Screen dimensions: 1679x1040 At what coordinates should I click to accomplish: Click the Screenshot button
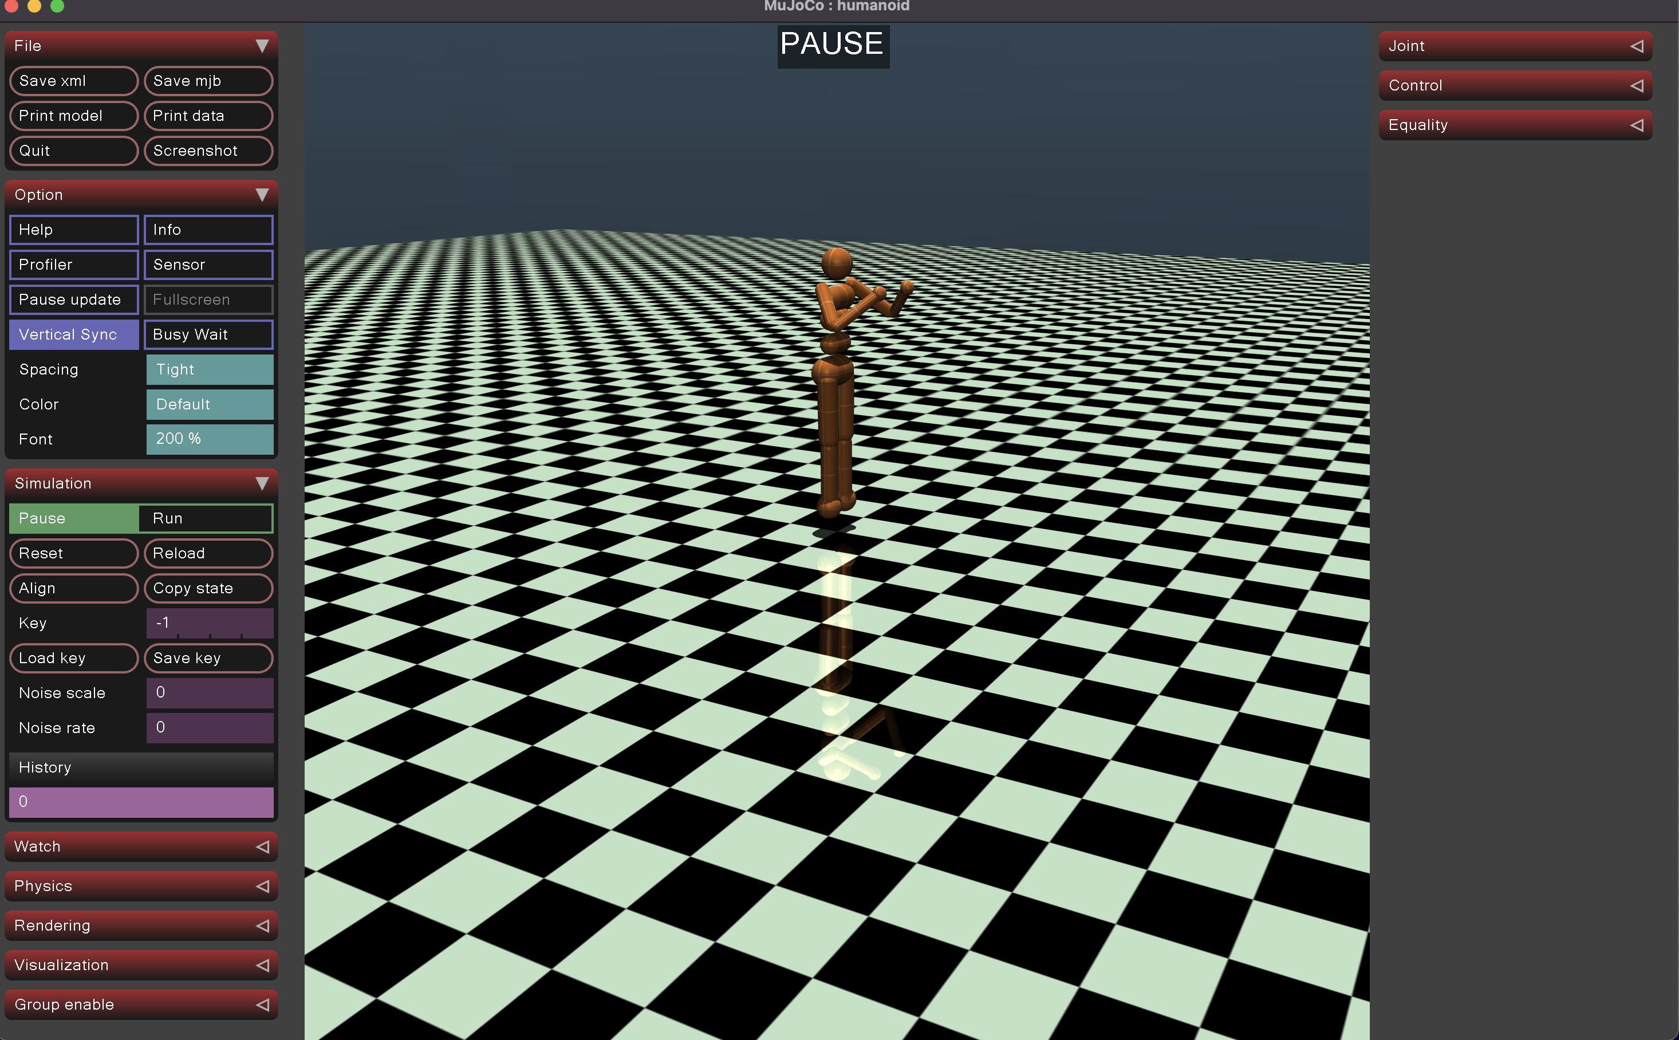[208, 151]
